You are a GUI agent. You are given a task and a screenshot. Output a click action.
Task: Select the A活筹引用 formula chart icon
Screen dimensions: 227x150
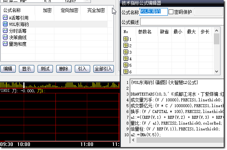(5, 17)
